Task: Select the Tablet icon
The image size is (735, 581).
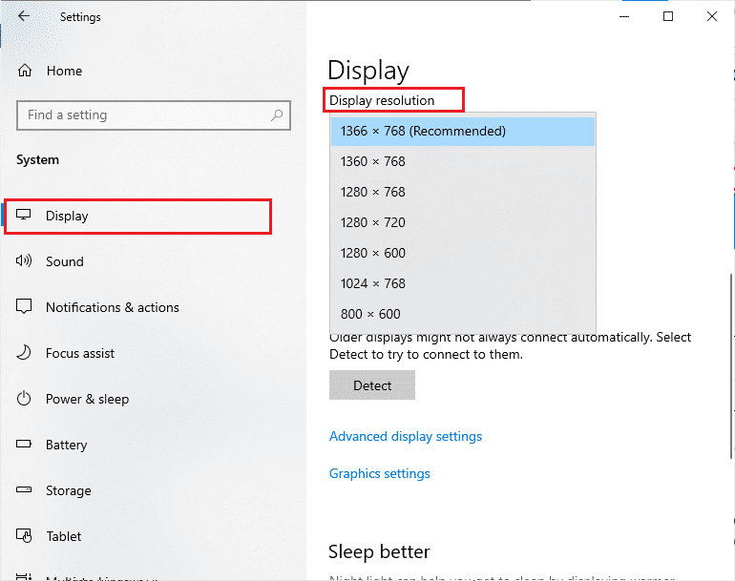Action: [x=25, y=536]
